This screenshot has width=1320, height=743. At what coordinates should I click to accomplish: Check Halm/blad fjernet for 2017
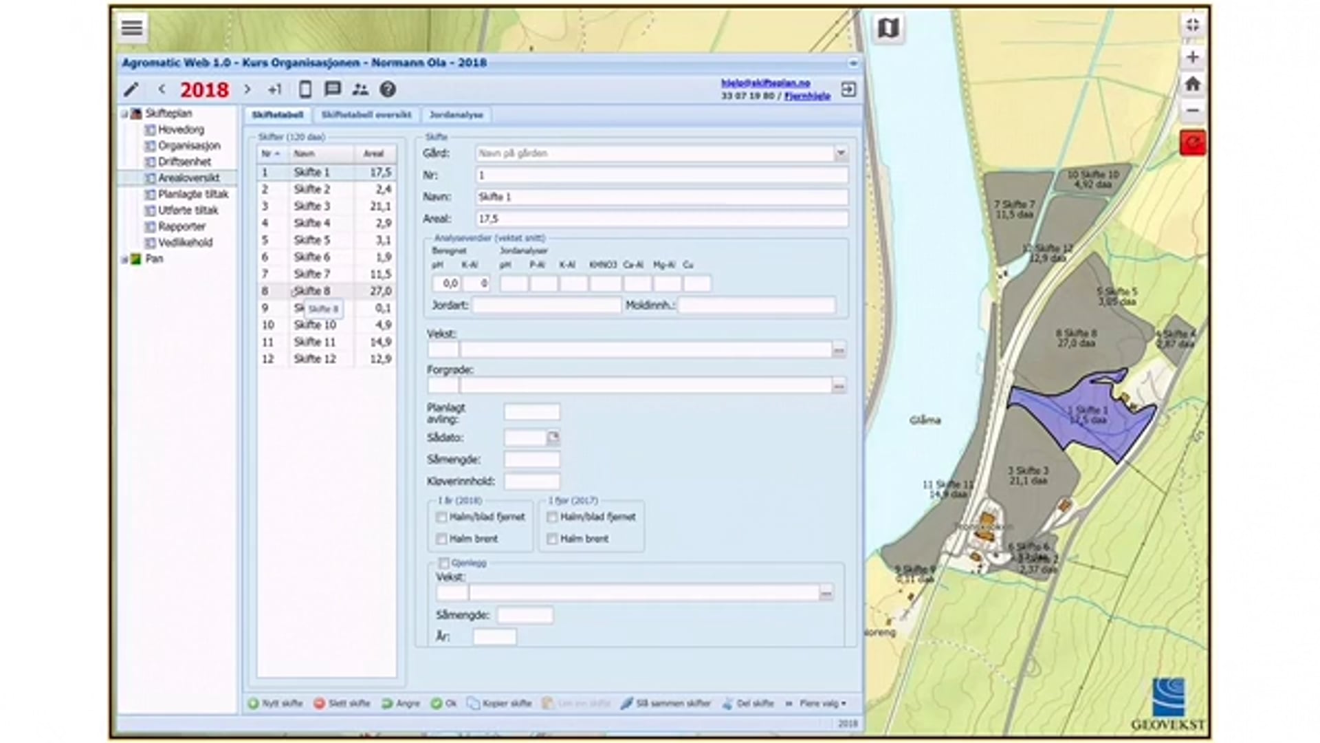tap(552, 517)
